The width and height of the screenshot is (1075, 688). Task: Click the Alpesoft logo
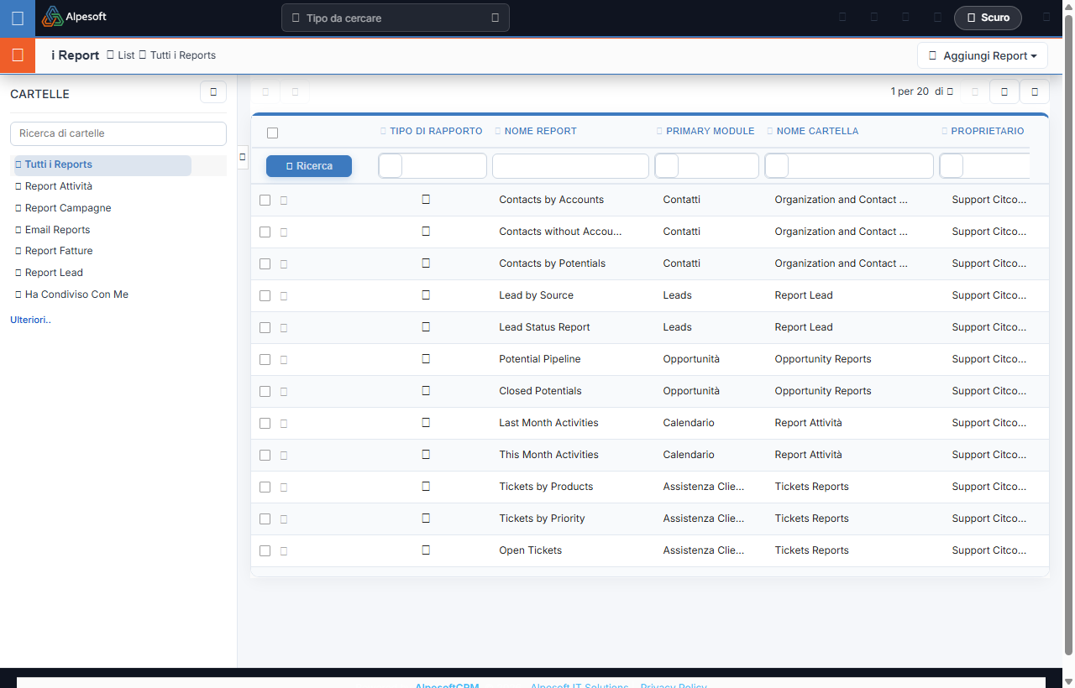(x=75, y=16)
